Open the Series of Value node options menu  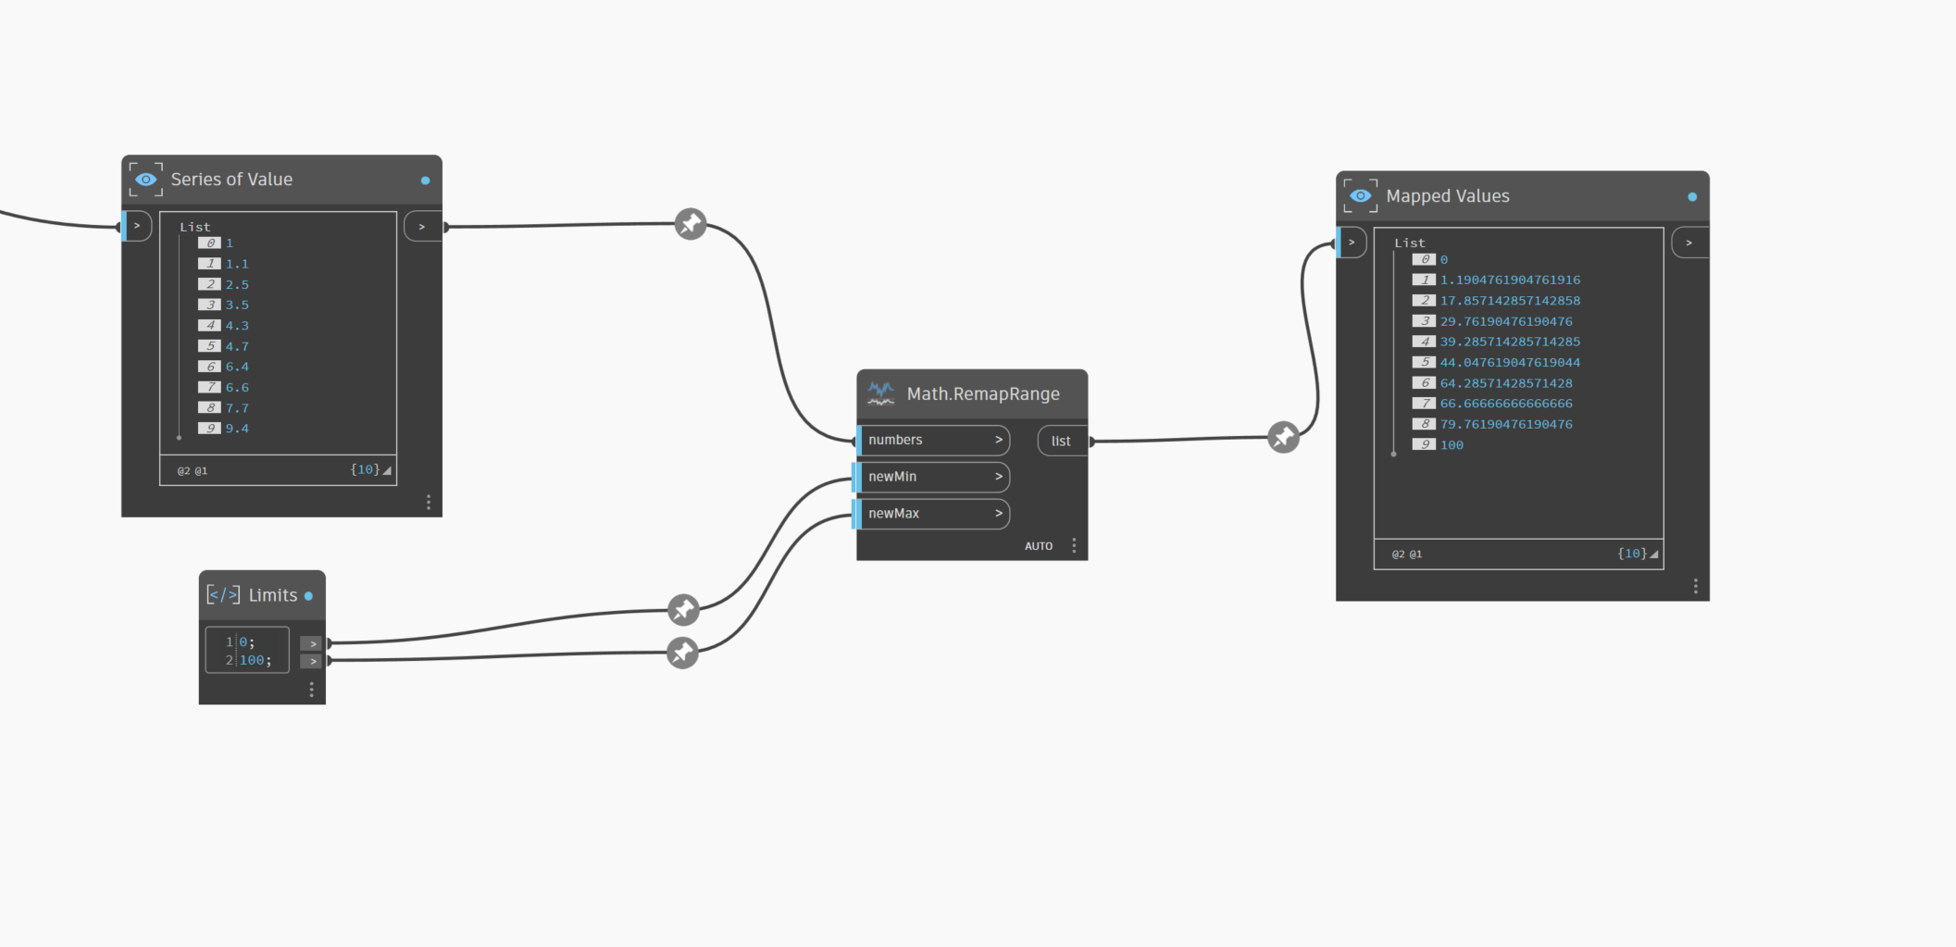click(x=428, y=502)
